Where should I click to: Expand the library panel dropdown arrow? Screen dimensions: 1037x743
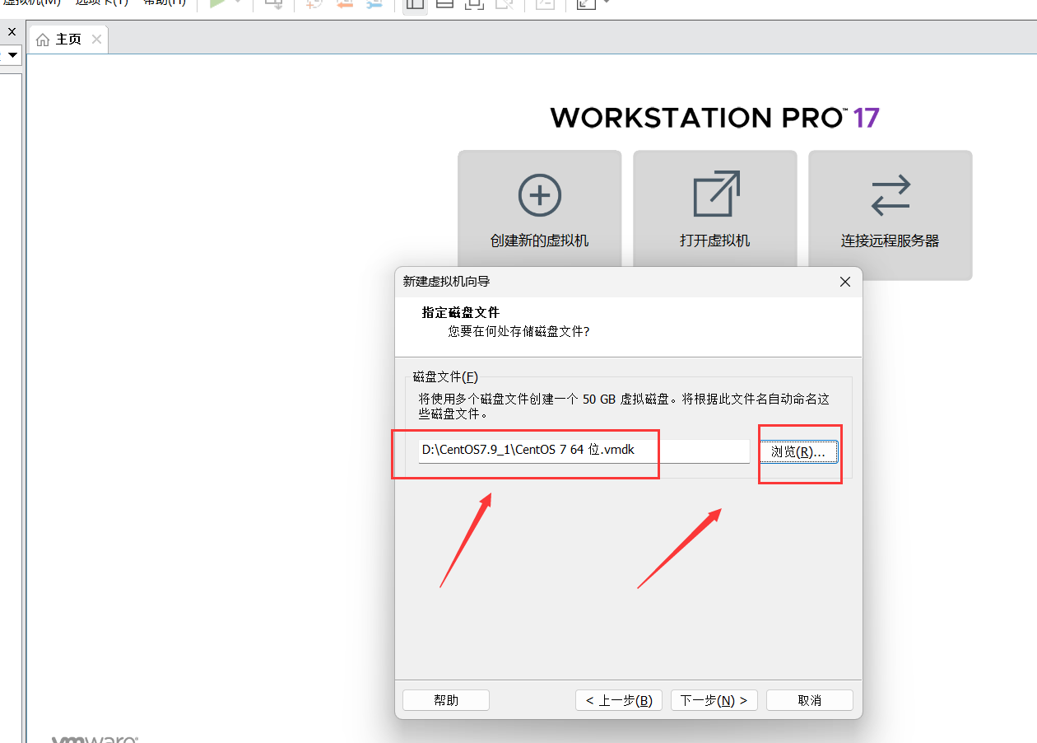click(13, 55)
